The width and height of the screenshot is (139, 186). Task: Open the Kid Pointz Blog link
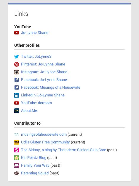click(34, 158)
